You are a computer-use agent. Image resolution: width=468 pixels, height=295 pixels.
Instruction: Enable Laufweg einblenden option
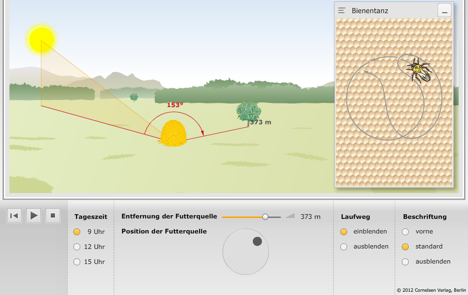pos(344,232)
